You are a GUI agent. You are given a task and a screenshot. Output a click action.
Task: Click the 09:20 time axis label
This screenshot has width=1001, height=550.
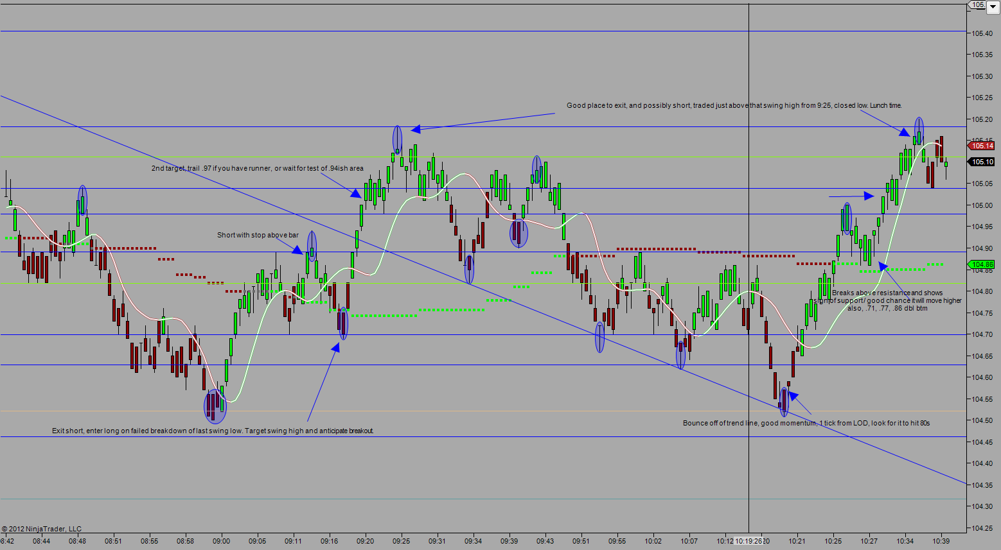click(x=366, y=541)
